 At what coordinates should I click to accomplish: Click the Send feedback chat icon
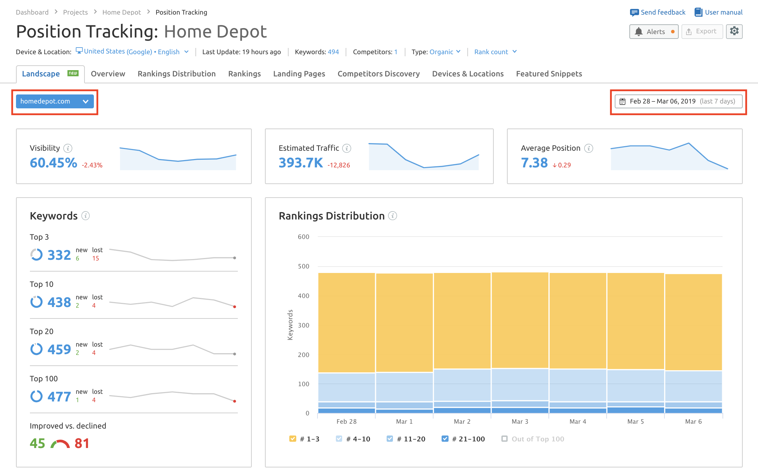coord(634,13)
